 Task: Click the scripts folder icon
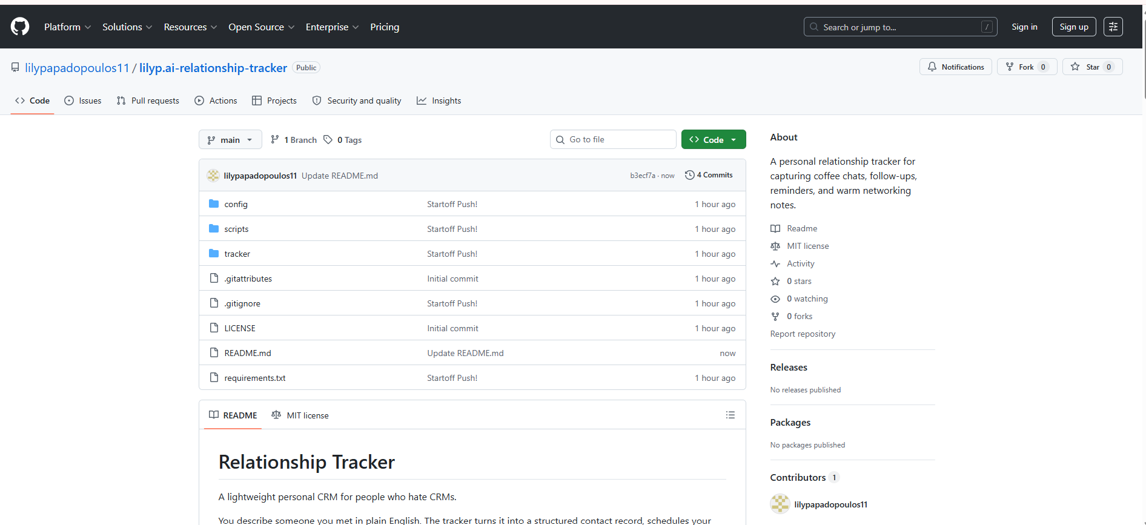pyautogui.click(x=214, y=228)
